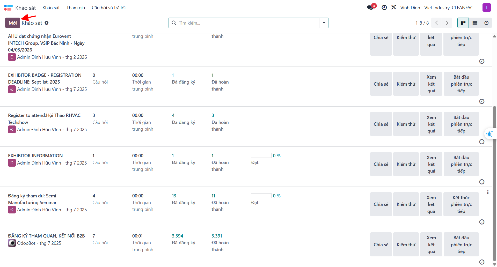Image resolution: width=497 pixels, height=267 pixels.
Task: Open activities clock icon in top bar
Action: click(x=384, y=8)
